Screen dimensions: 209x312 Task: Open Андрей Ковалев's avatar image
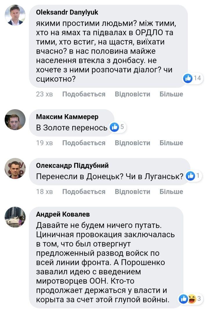point(15,217)
